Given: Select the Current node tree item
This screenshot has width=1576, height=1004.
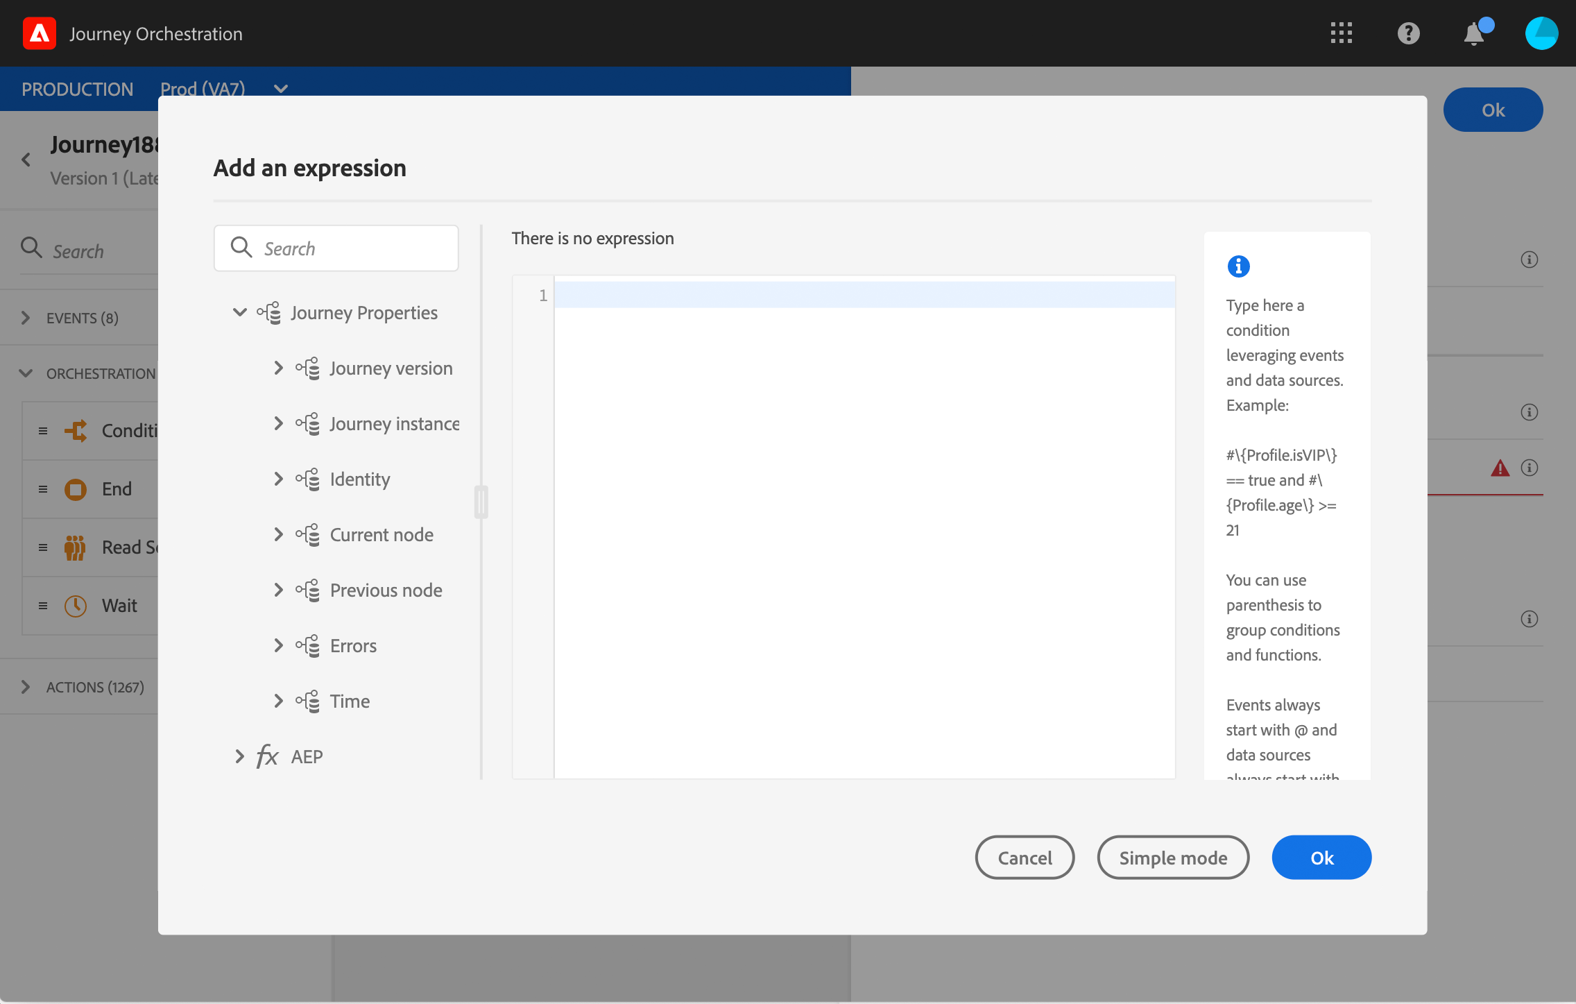Looking at the screenshot, I should pyautogui.click(x=381, y=534).
